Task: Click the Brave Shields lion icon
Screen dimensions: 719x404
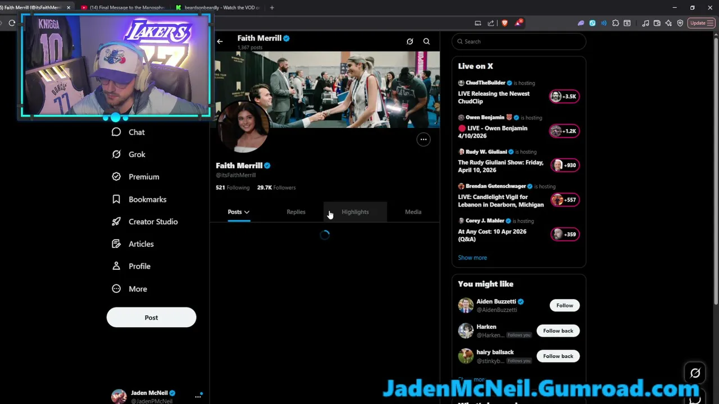Action: [504, 23]
